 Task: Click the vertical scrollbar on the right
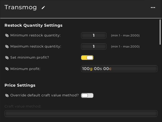pos(160,32)
